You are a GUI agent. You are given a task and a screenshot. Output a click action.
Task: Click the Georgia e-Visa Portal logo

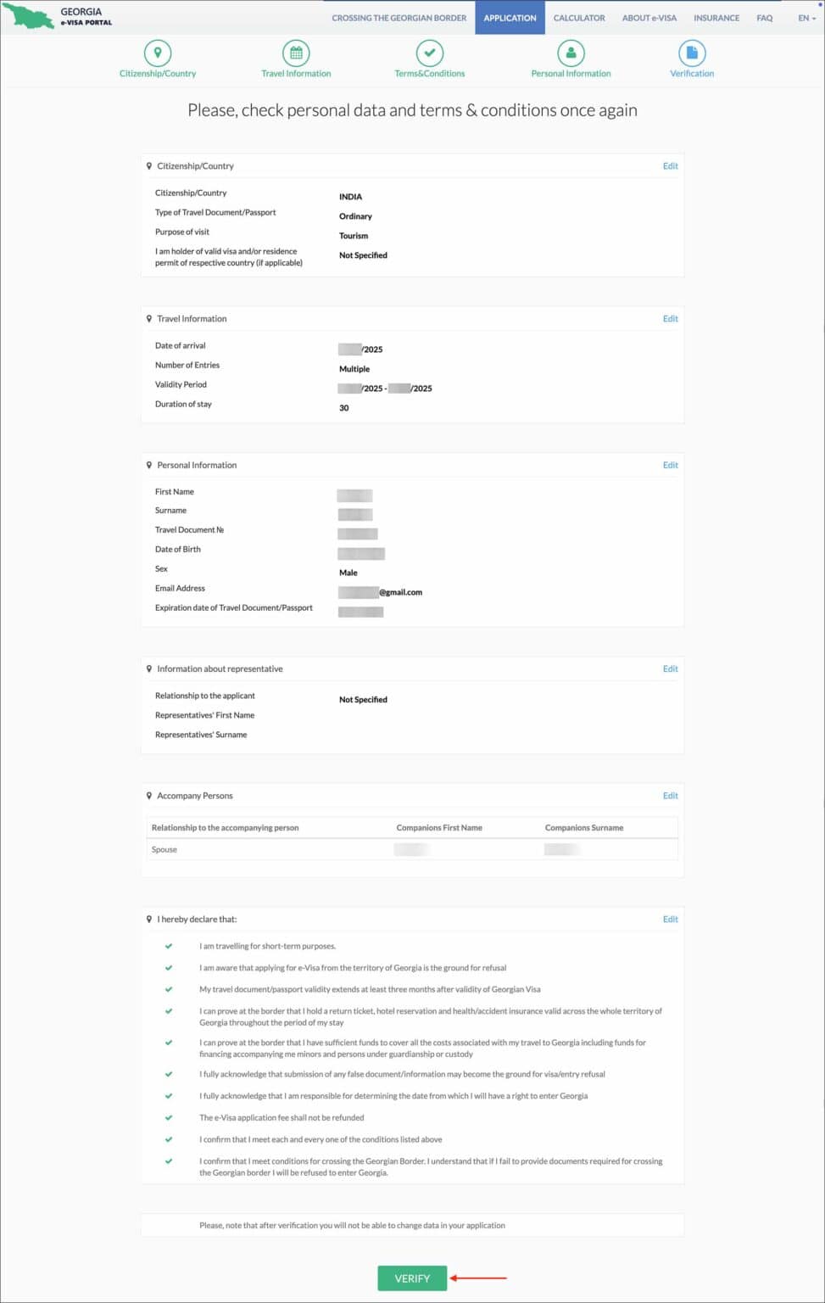(x=58, y=17)
